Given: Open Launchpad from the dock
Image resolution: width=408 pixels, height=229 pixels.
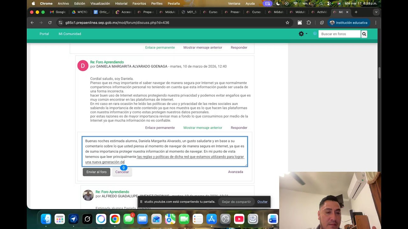Looking at the screenshot, I should click(x=60, y=219).
